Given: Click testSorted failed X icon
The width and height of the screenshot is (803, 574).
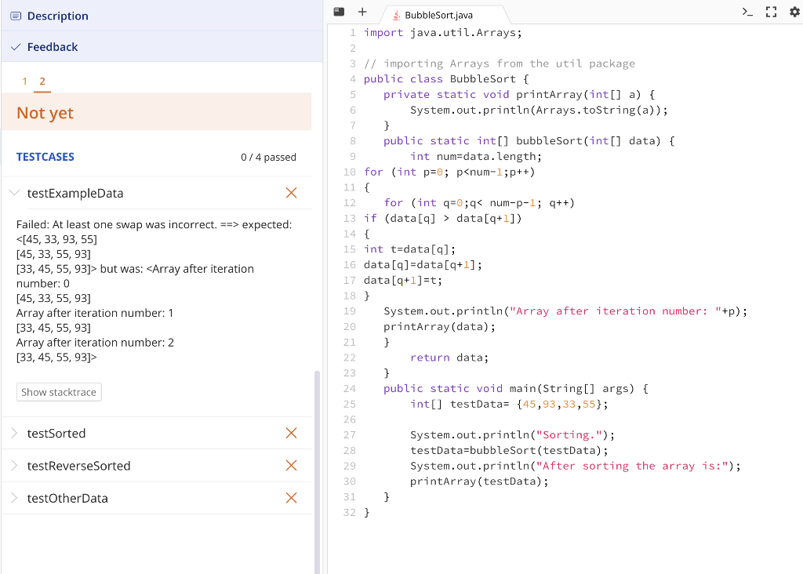Looking at the screenshot, I should [x=292, y=433].
